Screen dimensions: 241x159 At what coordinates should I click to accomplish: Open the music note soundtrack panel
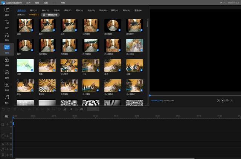point(7,99)
